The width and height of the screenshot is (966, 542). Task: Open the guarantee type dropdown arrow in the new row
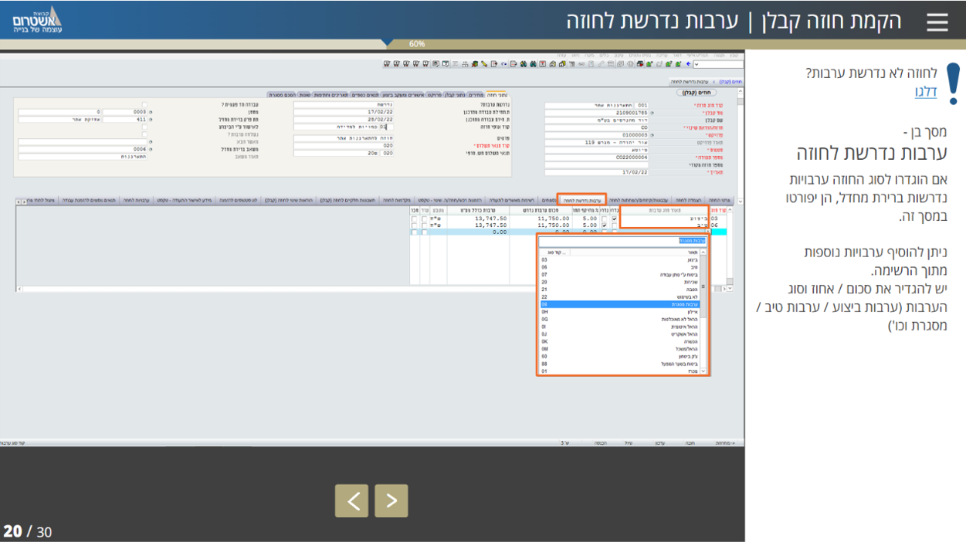[708, 232]
